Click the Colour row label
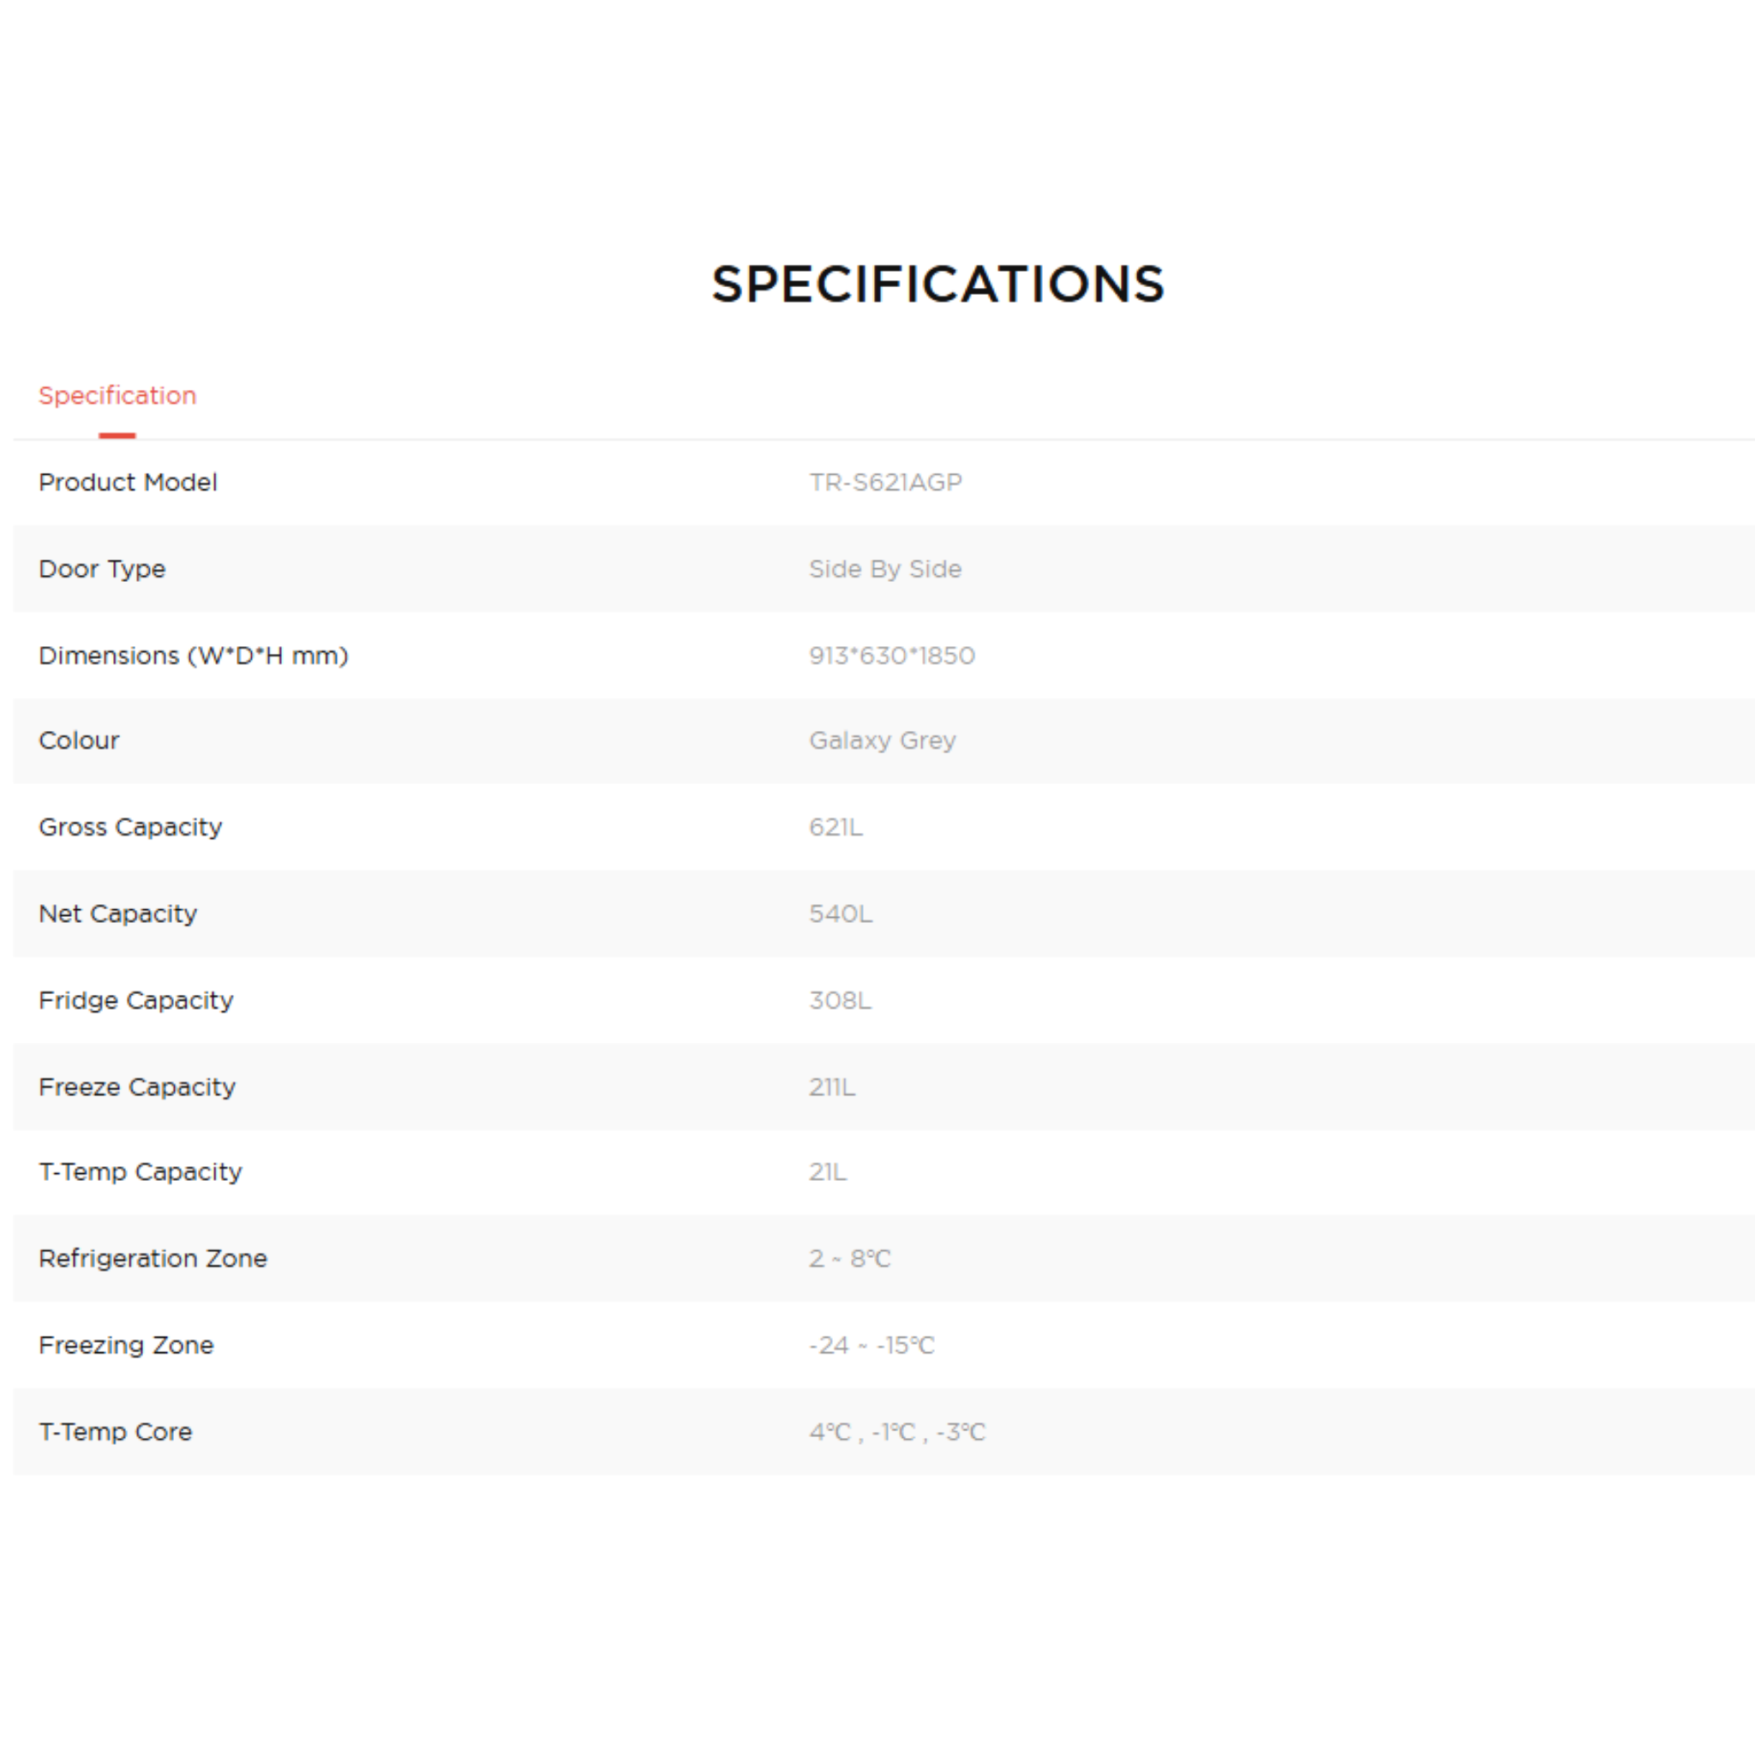1755x1755 pixels. click(x=79, y=740)
